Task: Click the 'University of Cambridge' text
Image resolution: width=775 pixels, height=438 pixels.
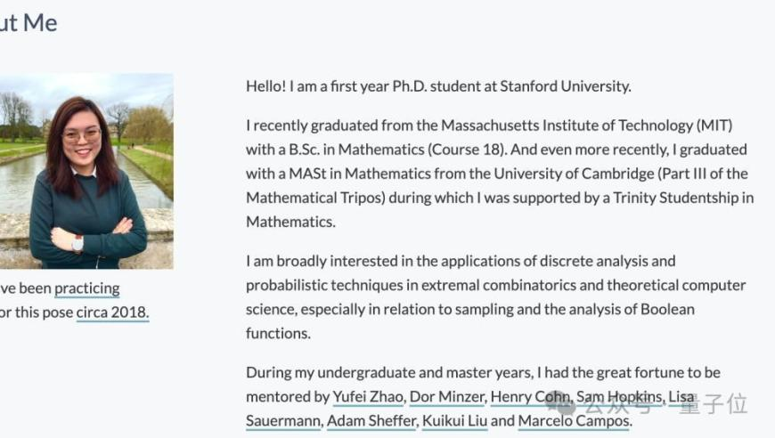Action: point(574,174)
